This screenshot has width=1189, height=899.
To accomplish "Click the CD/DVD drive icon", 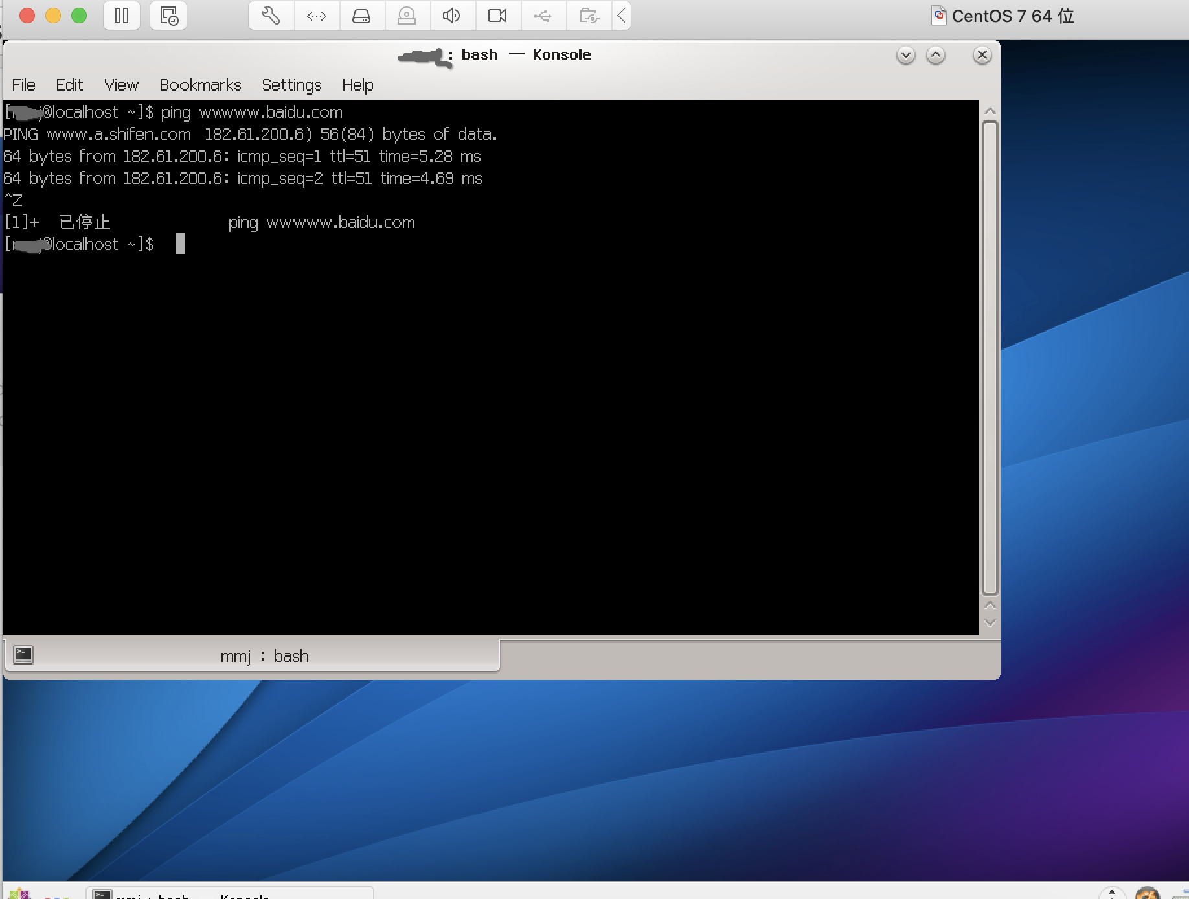I will [407, 16].
